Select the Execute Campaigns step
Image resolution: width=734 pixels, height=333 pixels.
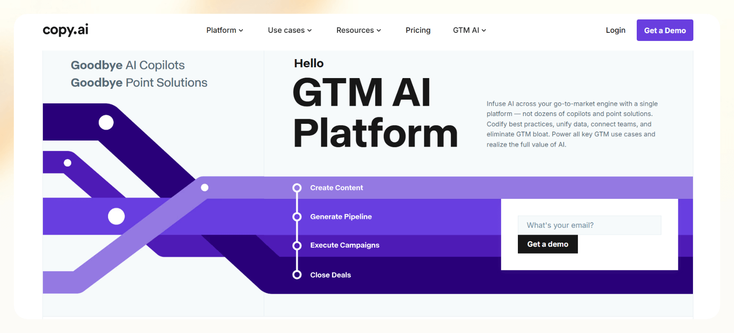[x=345, y=245]
